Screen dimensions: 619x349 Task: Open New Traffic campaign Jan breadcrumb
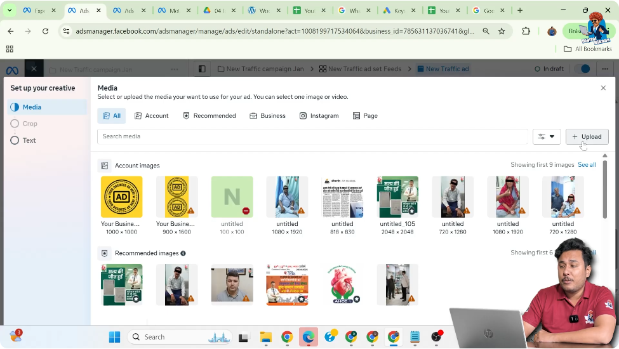coord(260,69)
